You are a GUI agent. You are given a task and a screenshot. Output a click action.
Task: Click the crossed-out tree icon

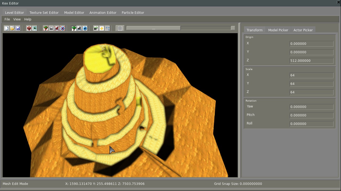point(46,28)
